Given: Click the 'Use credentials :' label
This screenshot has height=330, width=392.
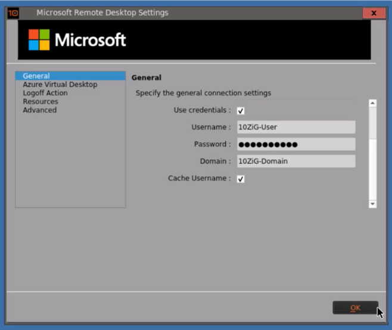Looking at the screenshot, I should pos(202,110).
